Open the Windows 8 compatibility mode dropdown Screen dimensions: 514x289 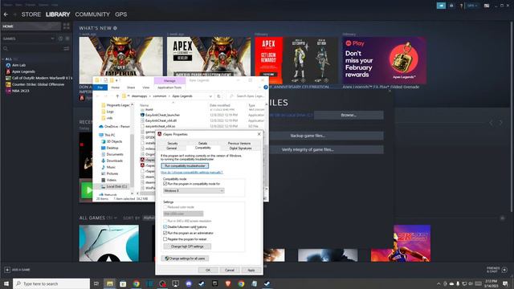194,191
